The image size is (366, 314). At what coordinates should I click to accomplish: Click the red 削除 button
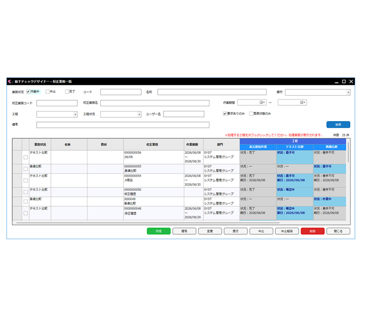313,231
